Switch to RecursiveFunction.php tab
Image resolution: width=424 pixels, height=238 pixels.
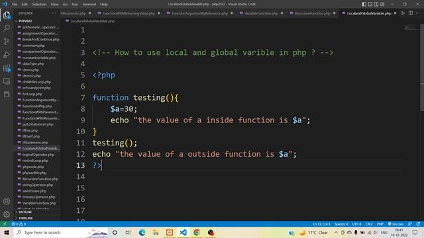[x=312, y=13]
